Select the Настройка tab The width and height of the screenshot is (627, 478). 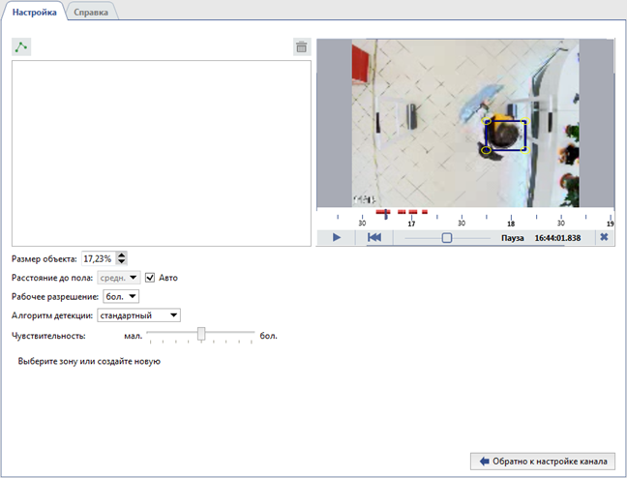[34, 13]
